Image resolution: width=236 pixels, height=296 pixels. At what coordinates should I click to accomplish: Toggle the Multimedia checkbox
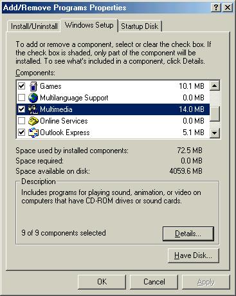coord(21,109)
